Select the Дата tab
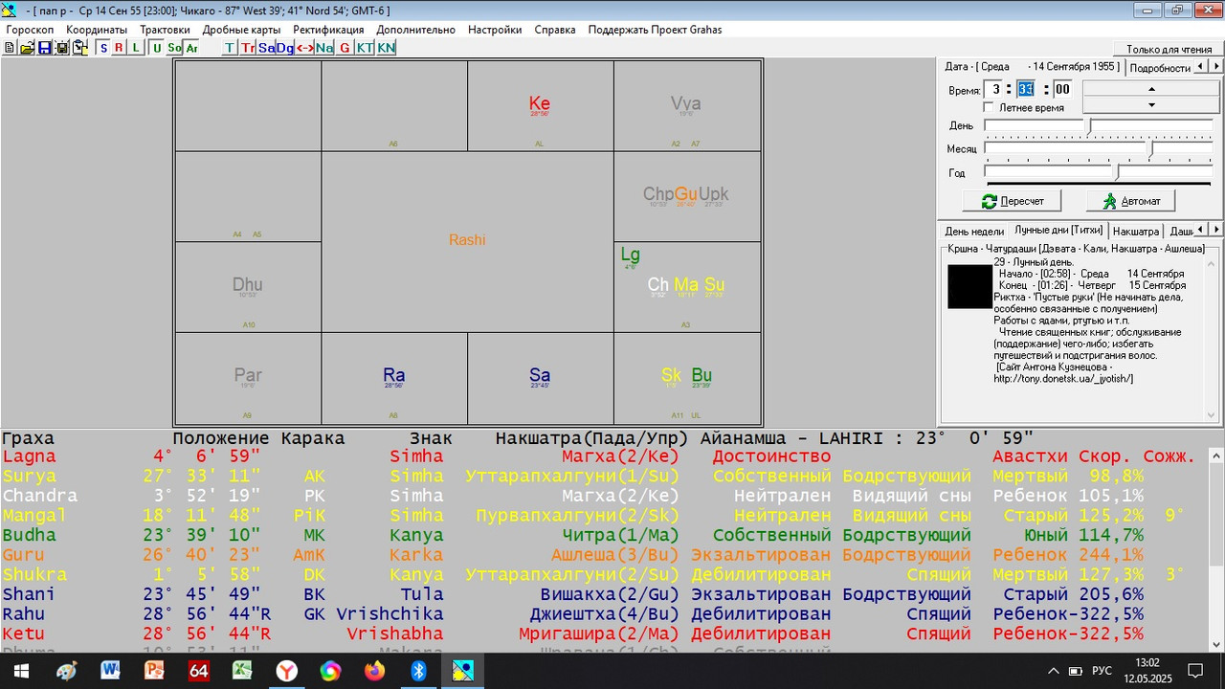The image size is (1225, 689). coord(1031,67)
